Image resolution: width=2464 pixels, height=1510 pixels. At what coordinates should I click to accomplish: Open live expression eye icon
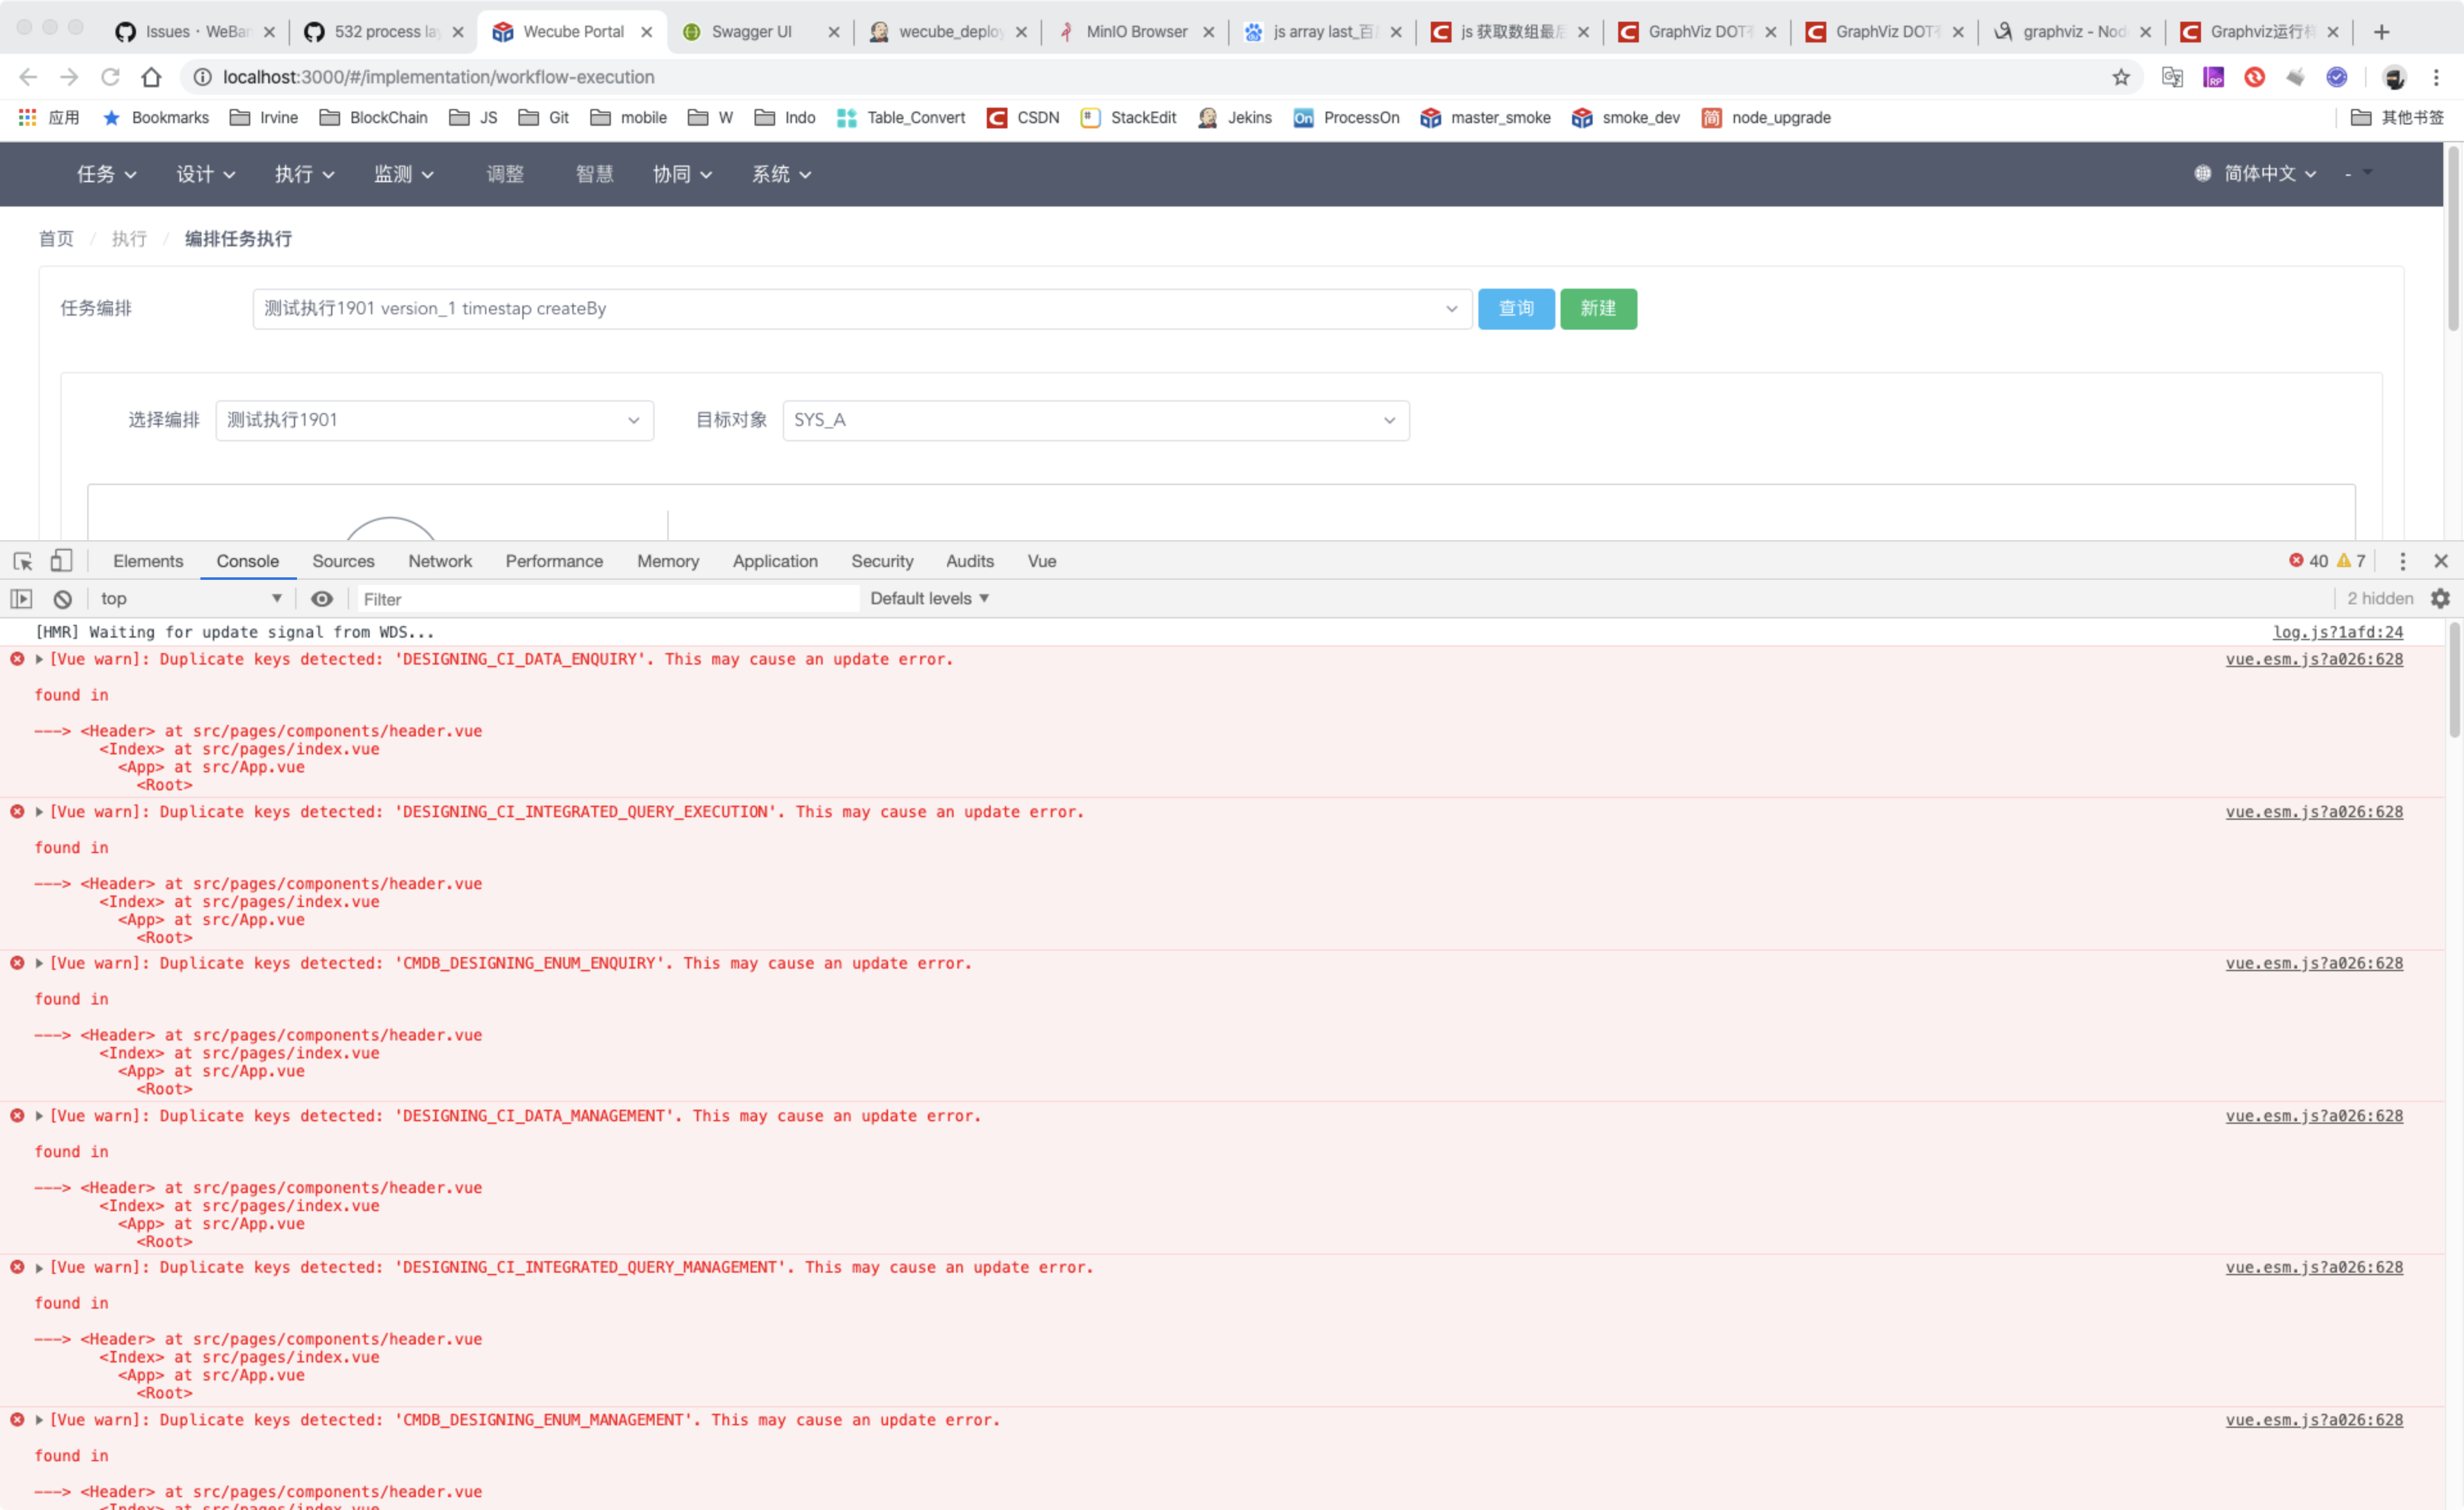point(322,599)
